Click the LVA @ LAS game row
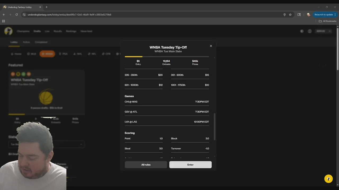The image size is (339, 190). click(167, 122)
